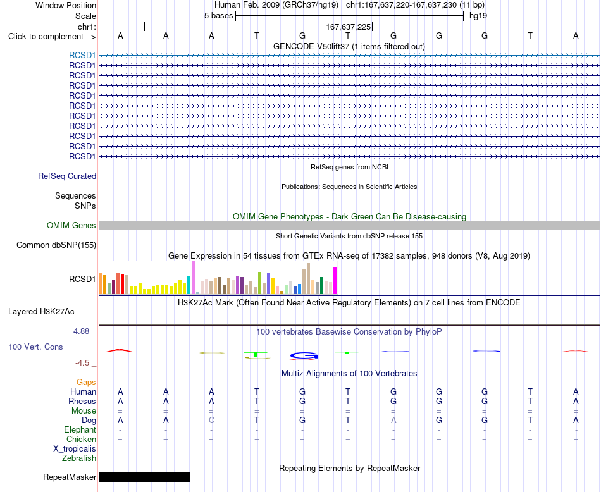Click the 'Click to complement -->' label
The image size is (601, 492).
(52, 37)
